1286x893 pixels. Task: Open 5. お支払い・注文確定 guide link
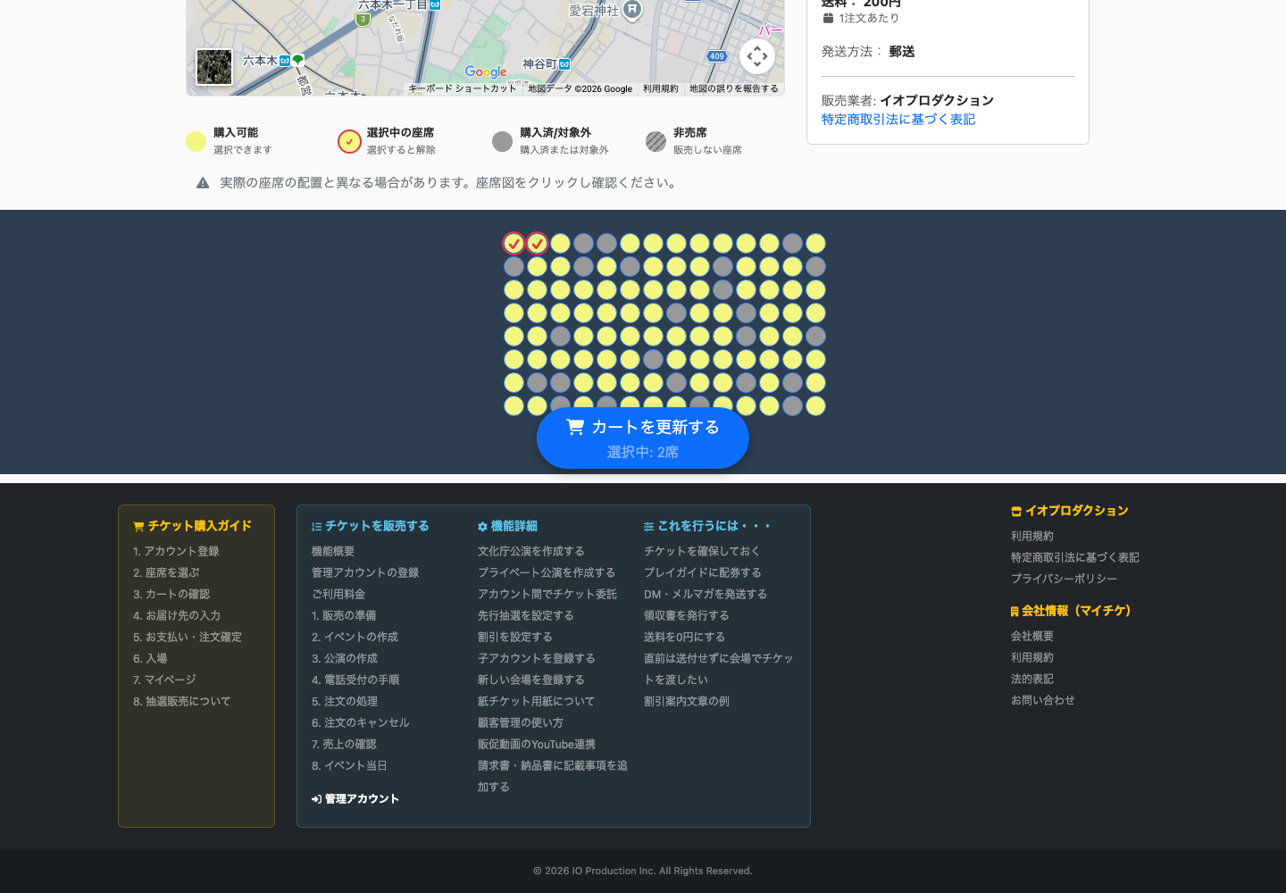pyautogui.click(x=188, y=638)
